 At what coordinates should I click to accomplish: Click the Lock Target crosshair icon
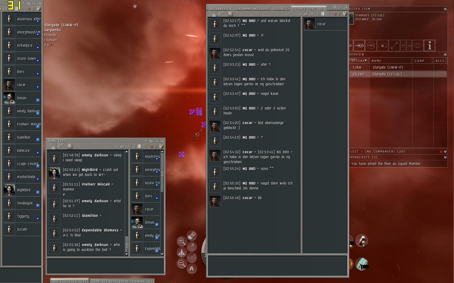coord(406,46)
